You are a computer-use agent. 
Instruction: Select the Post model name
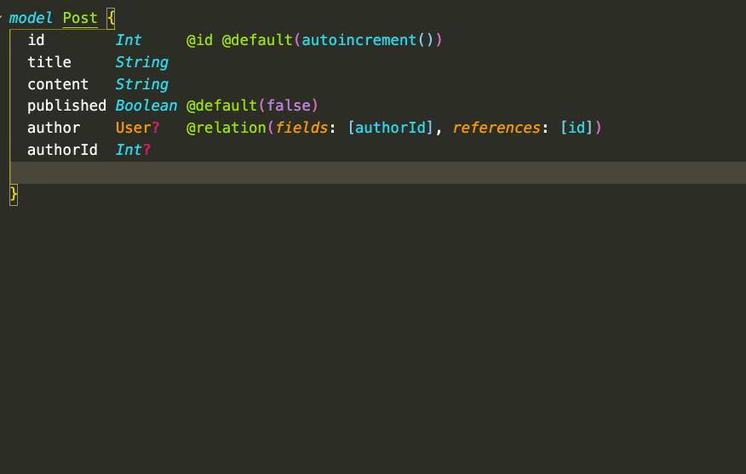80,18
